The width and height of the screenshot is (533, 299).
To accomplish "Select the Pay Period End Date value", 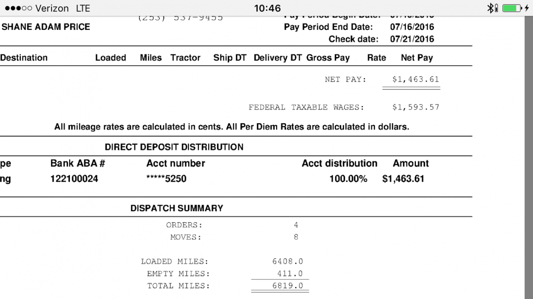I will pyautogui.click(x=412, y=27).
